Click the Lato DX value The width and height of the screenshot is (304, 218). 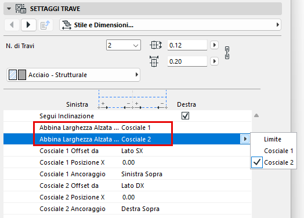tap(133, 186)
